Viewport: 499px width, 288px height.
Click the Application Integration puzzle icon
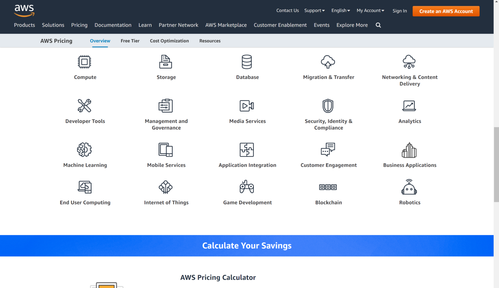(247, 150)
